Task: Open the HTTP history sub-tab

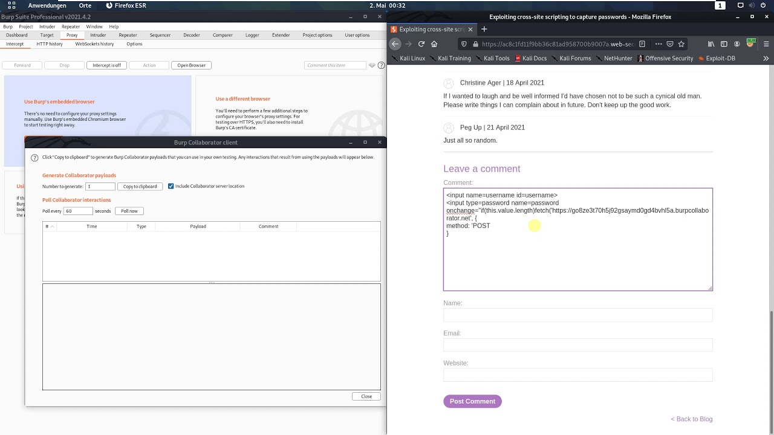Action: [x=50, y=44]
